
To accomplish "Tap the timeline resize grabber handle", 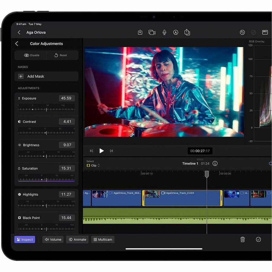I will (x=200, y=159).
